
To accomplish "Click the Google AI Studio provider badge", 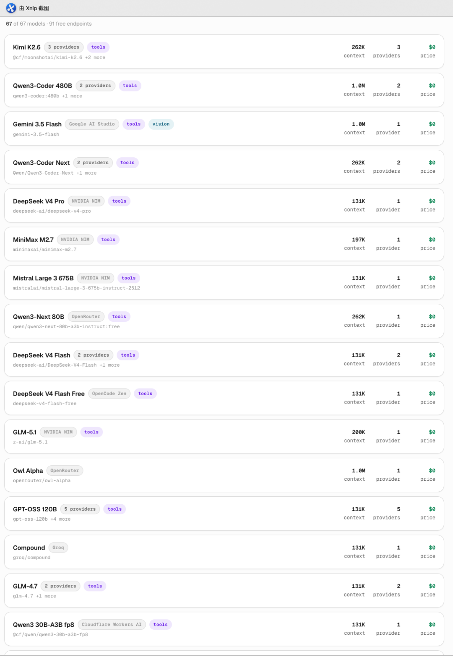I will pyautogui.click(x=92, y=124).
